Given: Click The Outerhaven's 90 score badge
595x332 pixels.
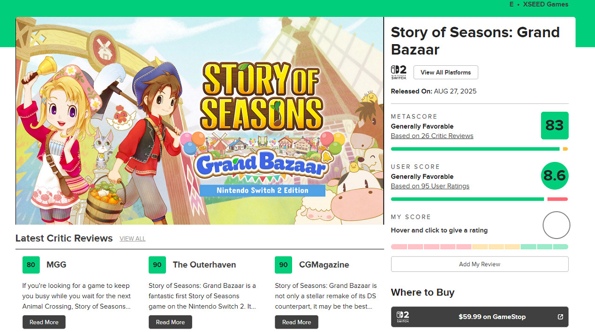Looking at the screenshot, I should point(157,264).
